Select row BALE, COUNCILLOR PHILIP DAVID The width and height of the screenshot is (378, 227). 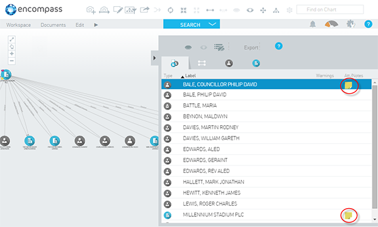[266, 84]
